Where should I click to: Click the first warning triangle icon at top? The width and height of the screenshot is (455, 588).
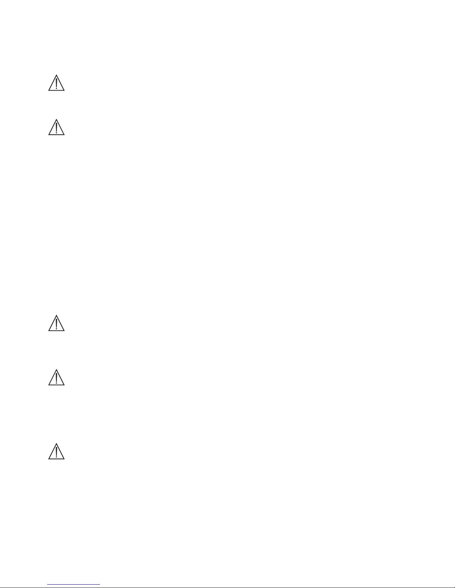coord(56,83)
